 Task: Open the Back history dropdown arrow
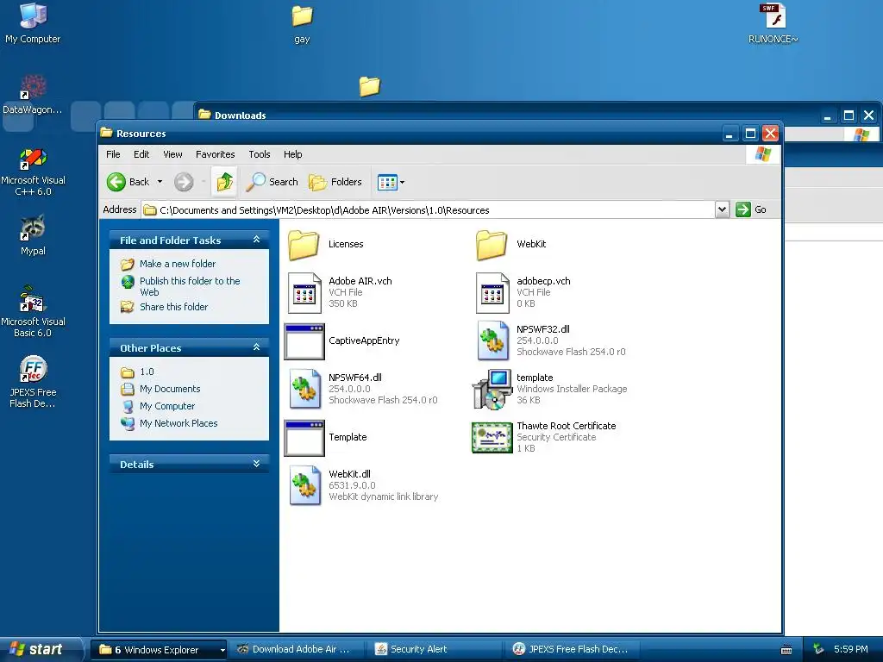coord(160,182)
